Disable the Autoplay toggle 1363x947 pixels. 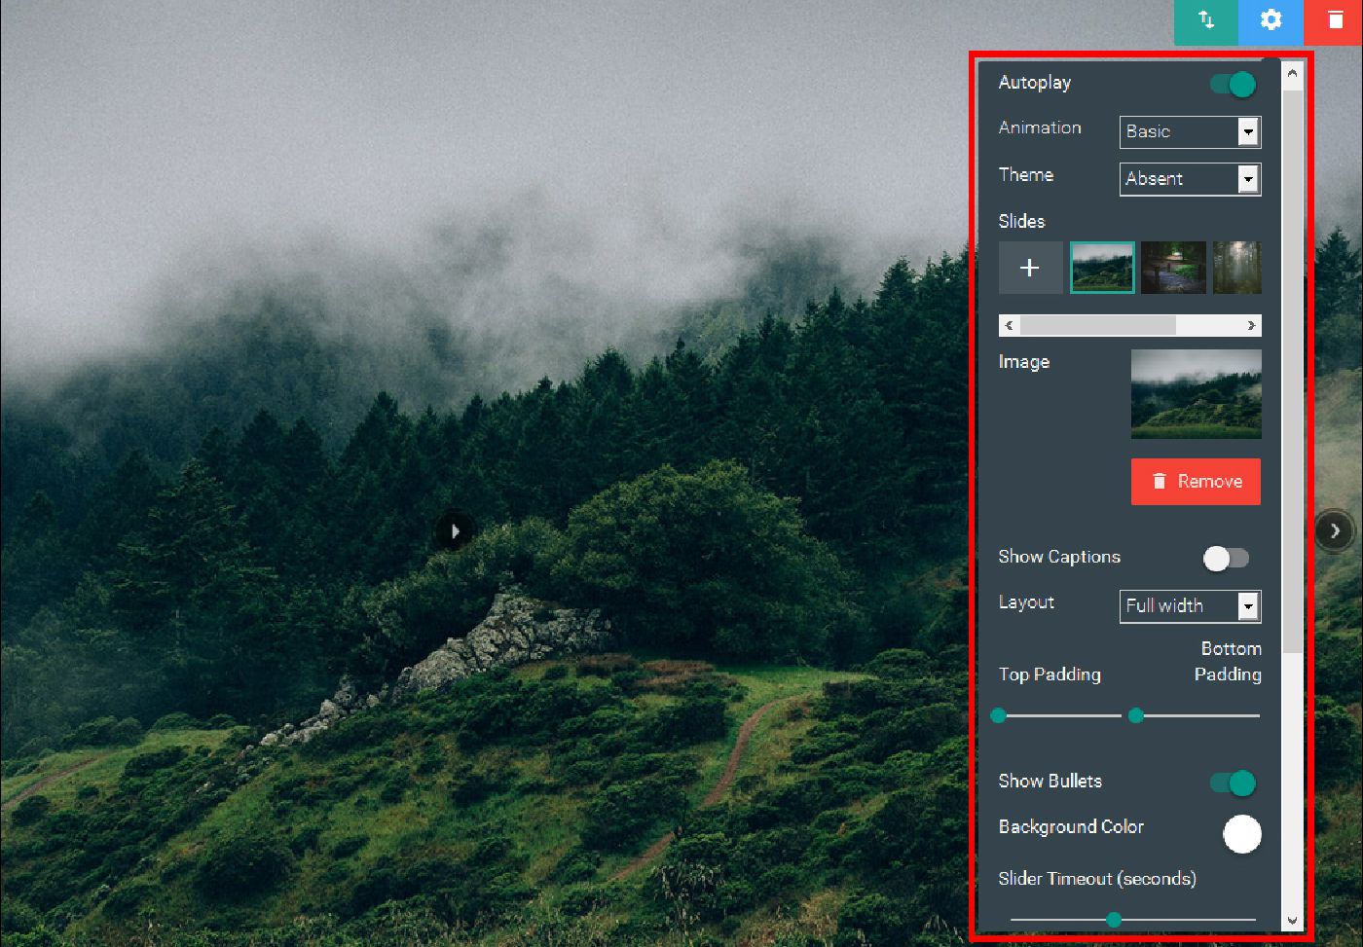coord(1233,85)
